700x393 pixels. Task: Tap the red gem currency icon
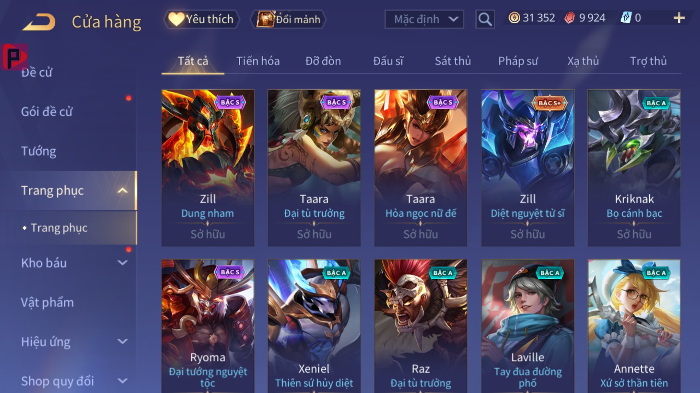point(569,18)
